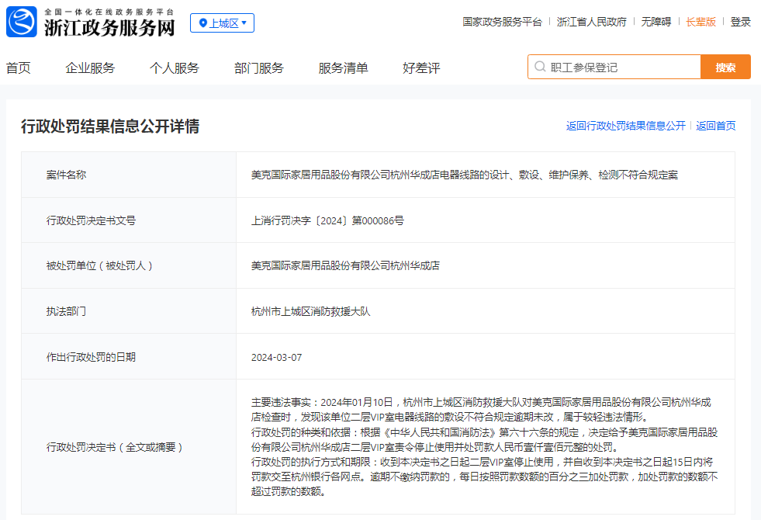Viewport: 761px width, 520px height.
Task: Click the 无障碍 accessibility link
Action: coord(656,22)
